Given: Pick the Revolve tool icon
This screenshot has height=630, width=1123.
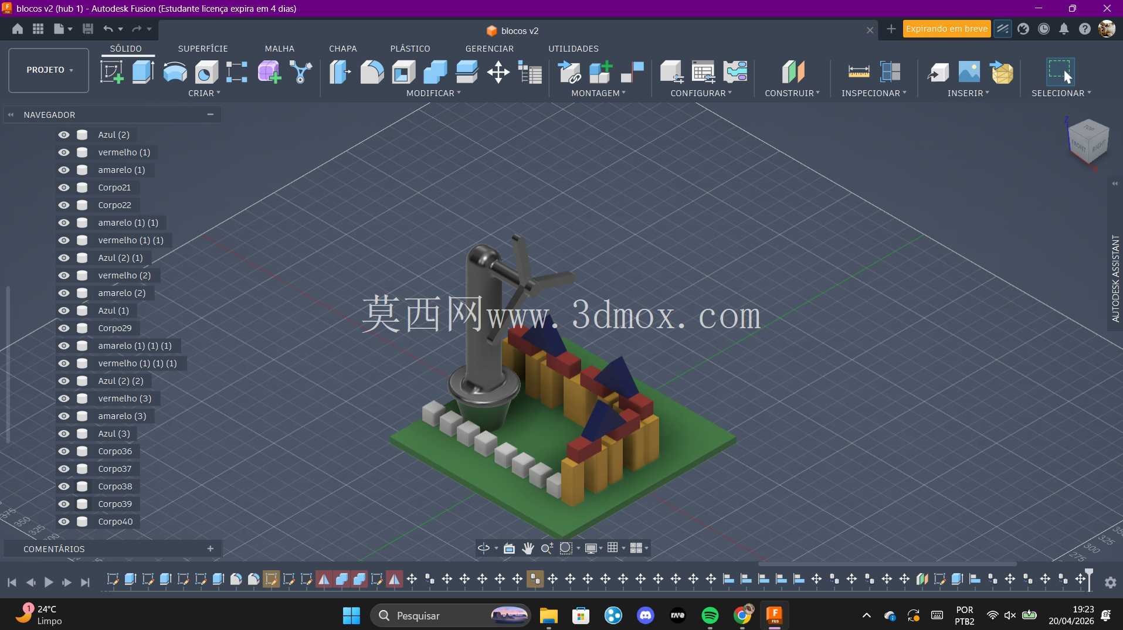Looking at the screenshot, I should pyautogui.click(x=175, y=72).
